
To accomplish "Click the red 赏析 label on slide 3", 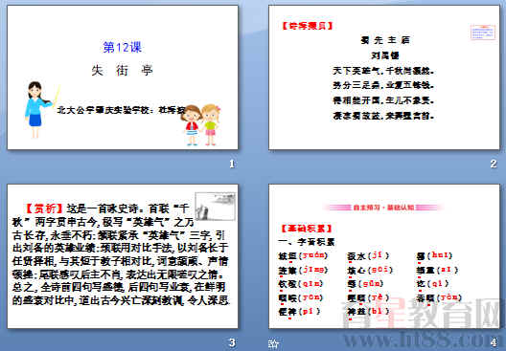I will pos(44,209).
